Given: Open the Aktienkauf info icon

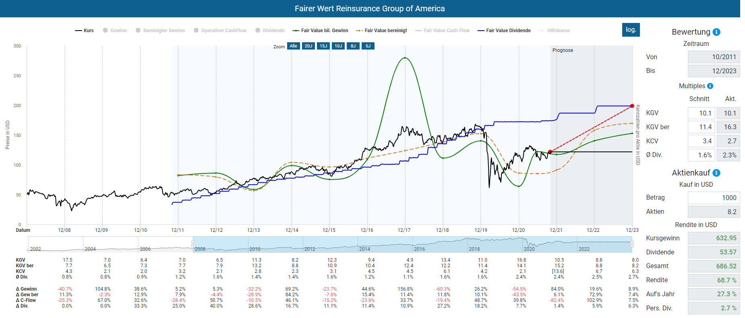Looking at the screenshot, I should [716, 173].
